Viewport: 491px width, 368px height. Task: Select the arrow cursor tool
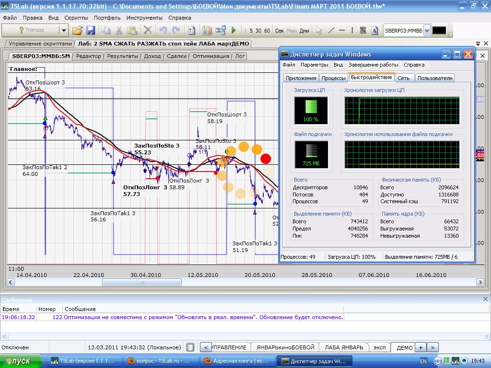click(319, 30)
